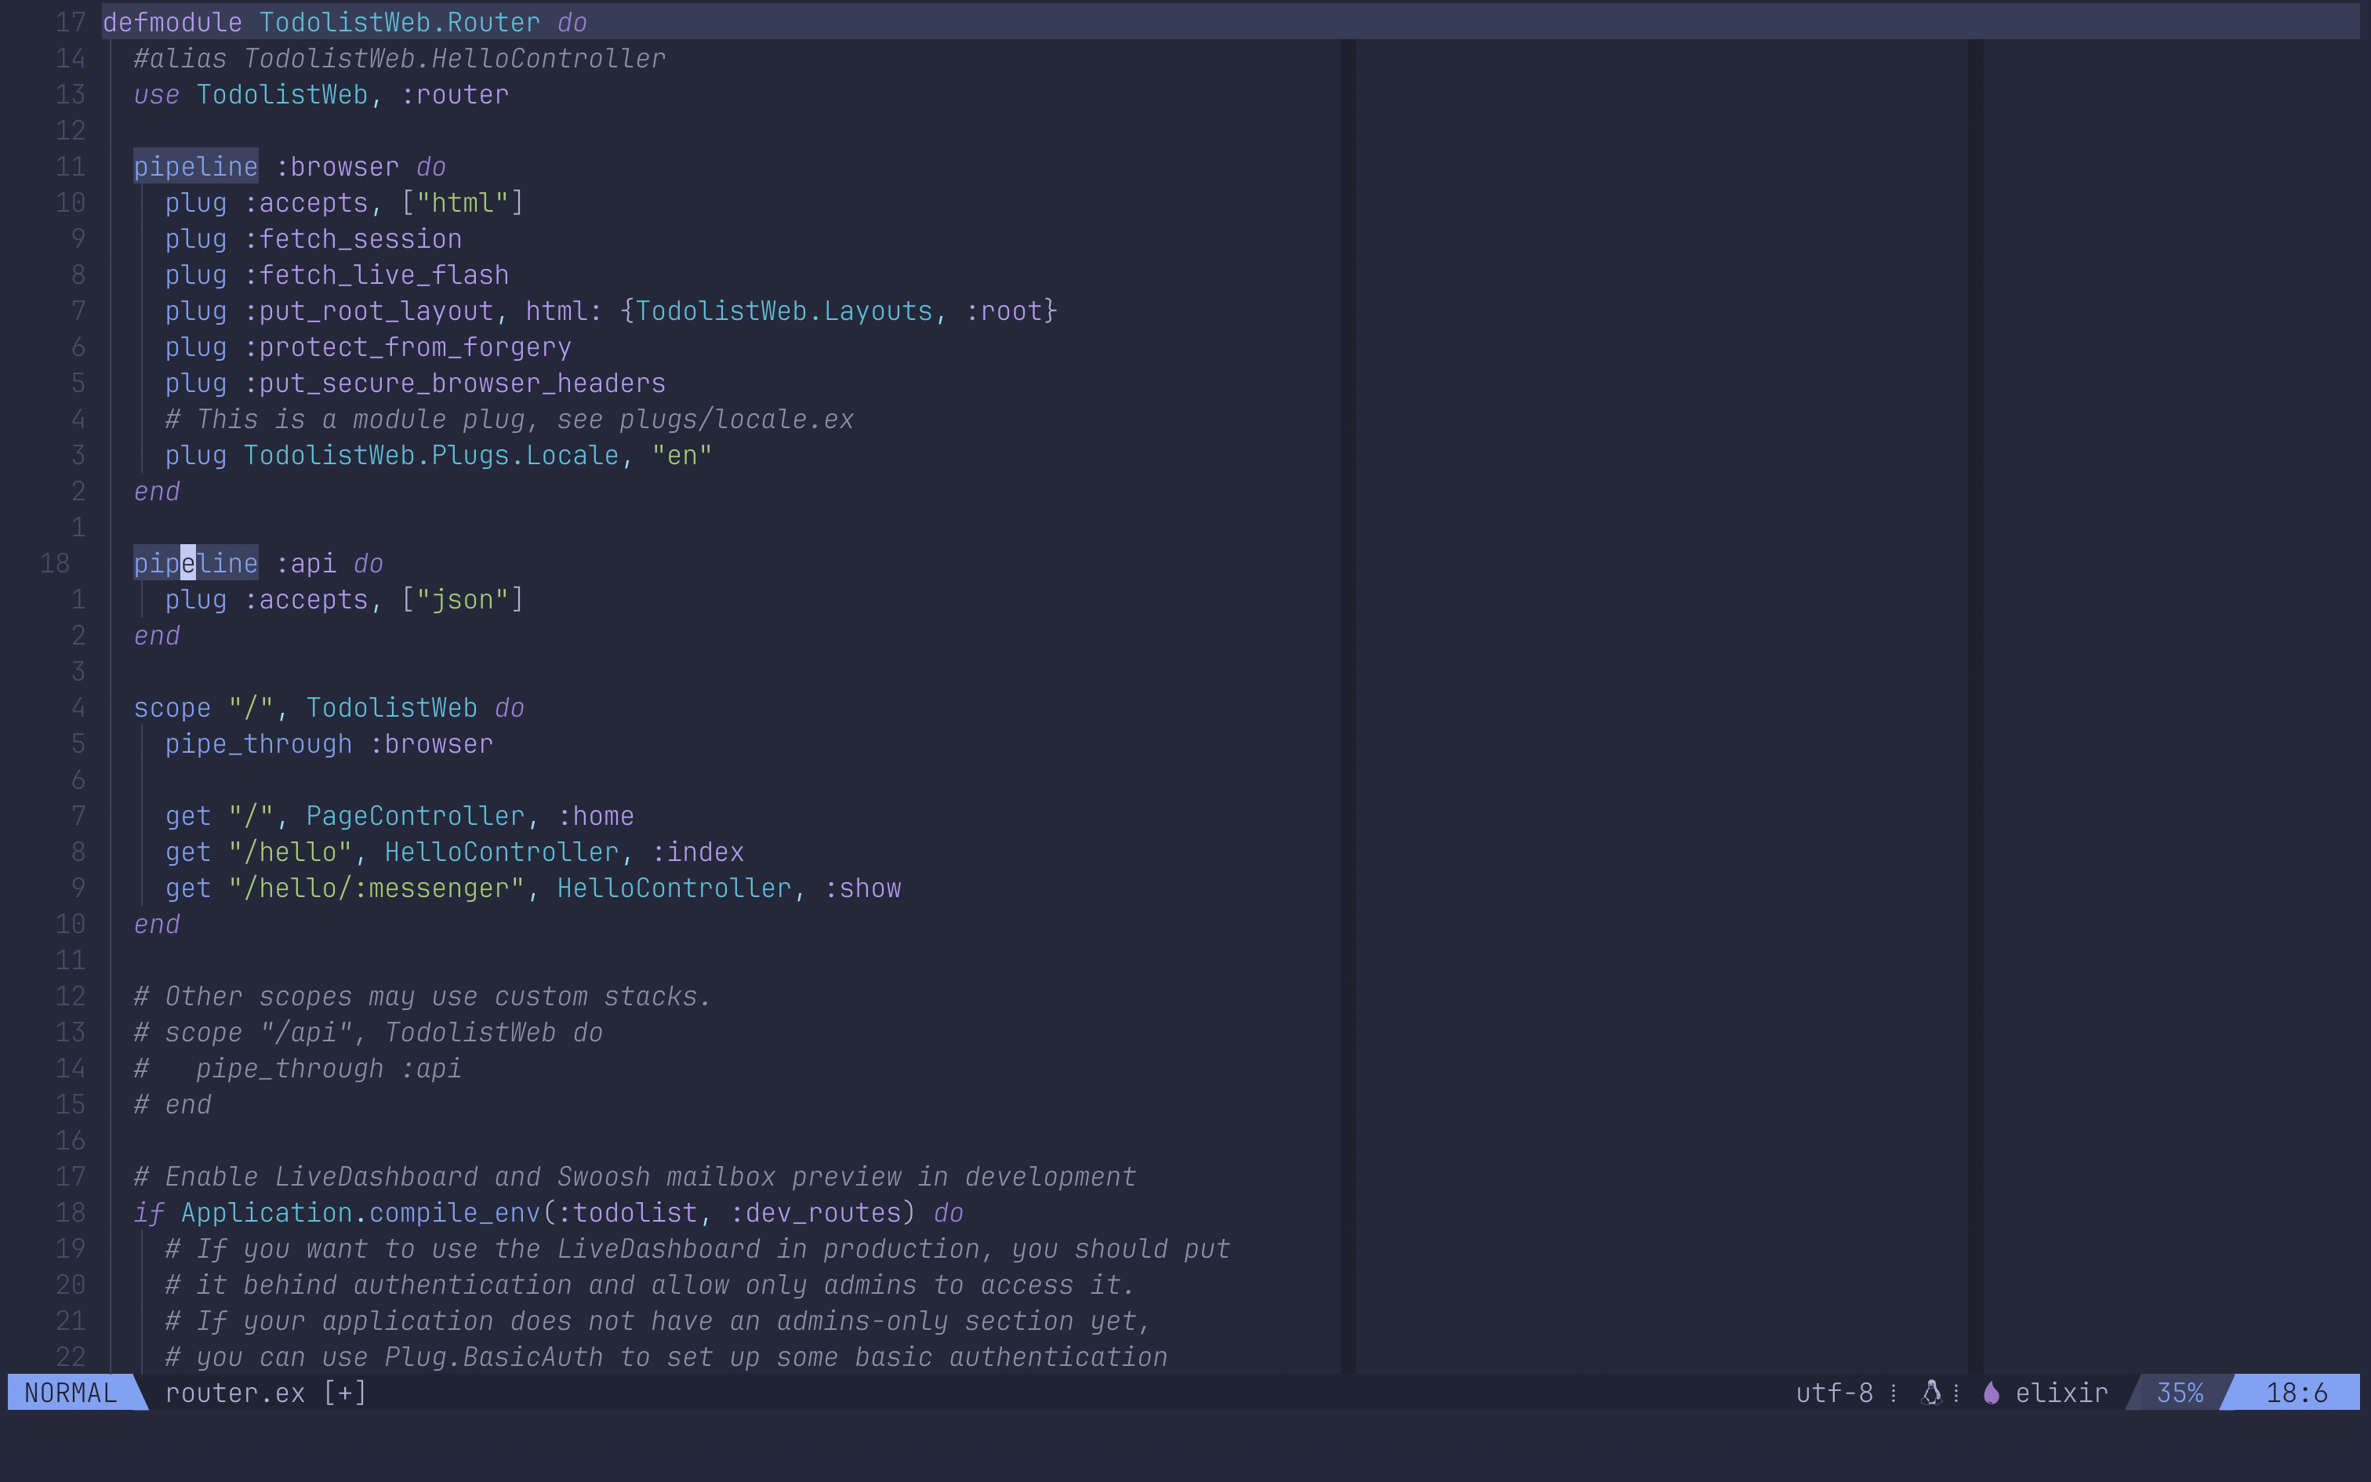The image size is (2371, 1482).
Task: Click the get "/hello" route line
Action: pos(454,852)
